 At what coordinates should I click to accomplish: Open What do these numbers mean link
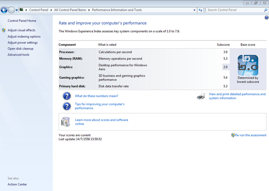click(97, 96)
